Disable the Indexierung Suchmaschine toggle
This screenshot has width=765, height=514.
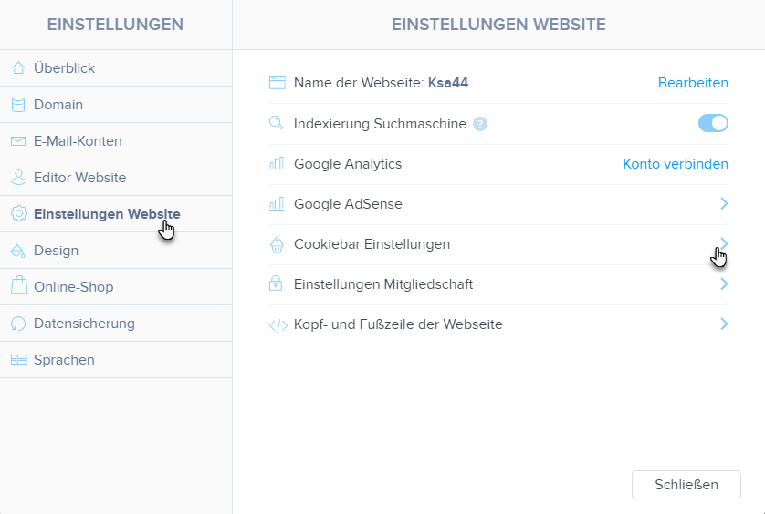pos(713,123)
